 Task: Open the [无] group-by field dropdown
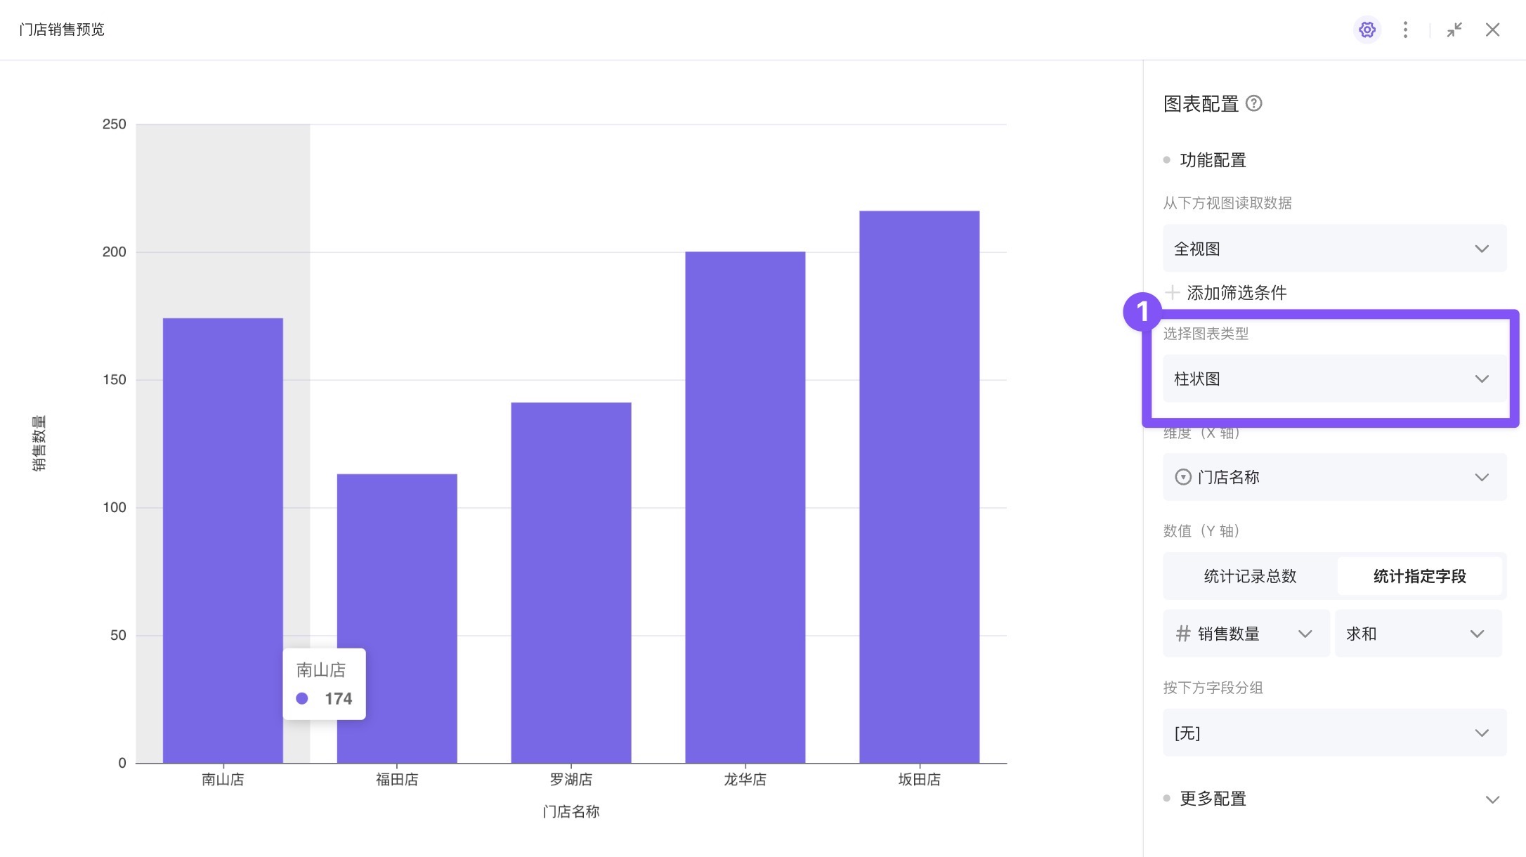[x=1334, y=733]
